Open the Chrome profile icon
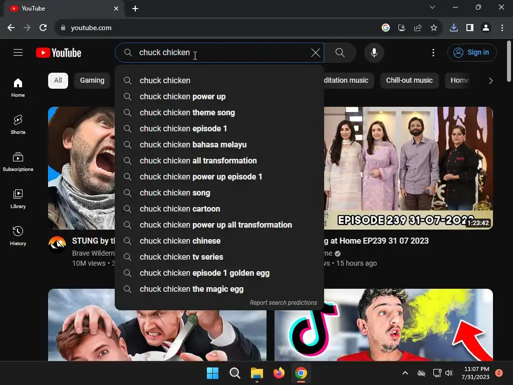513x385 pixels. pyautogui.click(x=486, y=28)
